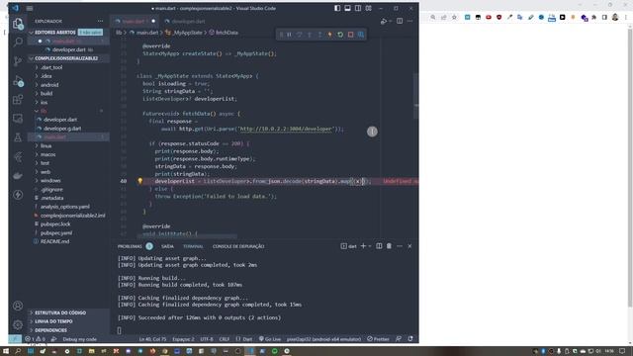Open the Manage gear in activity bar

click(18, 324)
